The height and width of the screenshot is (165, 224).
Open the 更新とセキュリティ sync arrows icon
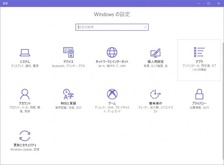tap(25, 136)
